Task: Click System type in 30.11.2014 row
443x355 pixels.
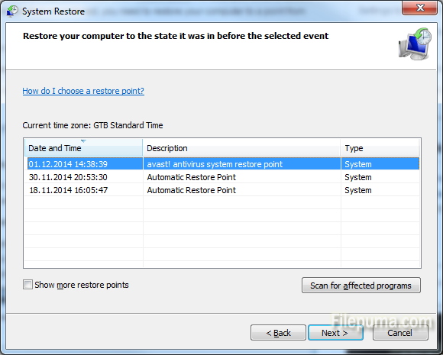Action: coord(358,177)
